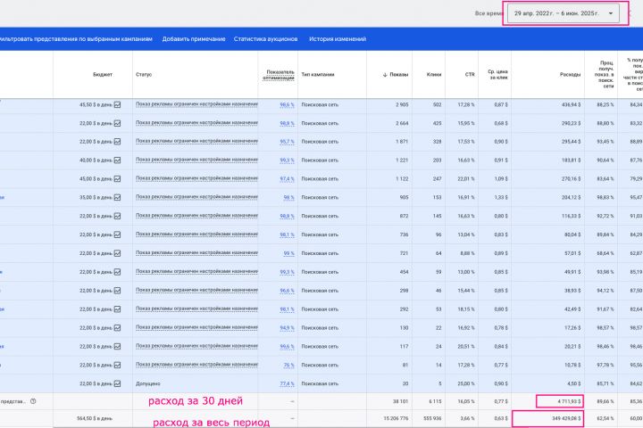Image resolution: width=643 pixels, height=428 pixels.
Task: Click the Показатель оптимизации column header
Action: coord(279,75)
